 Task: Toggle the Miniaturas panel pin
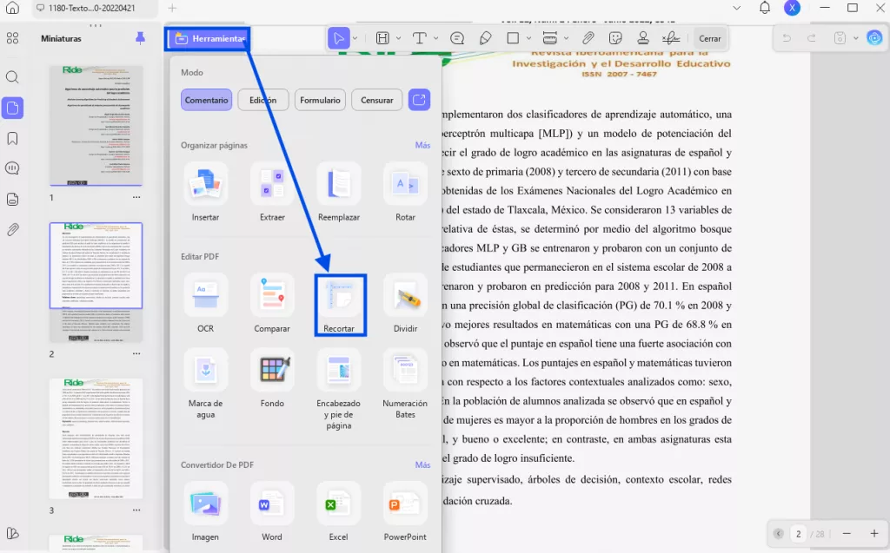(x=141, y=38)
